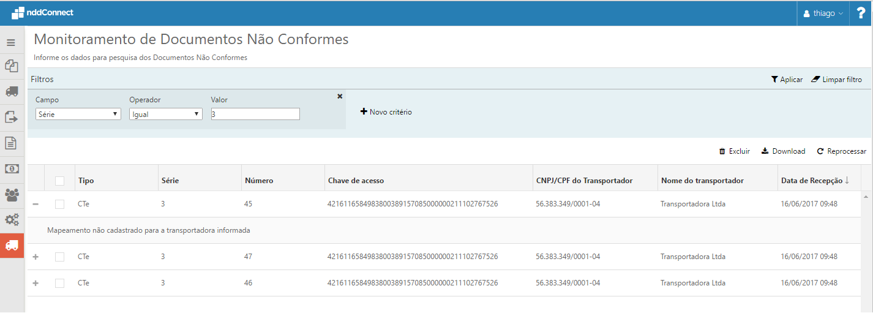Open the gray truck sidebar icon
Viewport: 873px width, 313px height.
tap(11, 91)
